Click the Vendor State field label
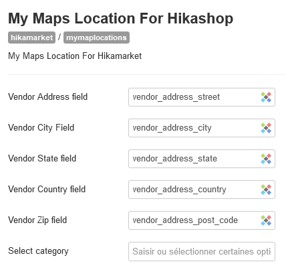This screenshot has height=276, width=286. [42, 159]
